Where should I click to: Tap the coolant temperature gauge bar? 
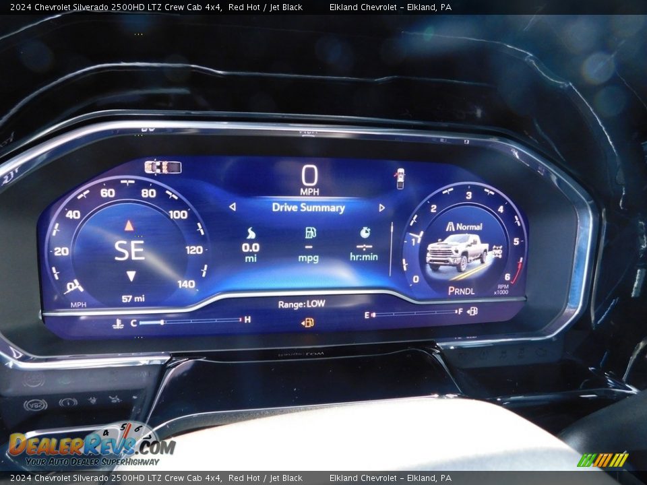point(190,321)
